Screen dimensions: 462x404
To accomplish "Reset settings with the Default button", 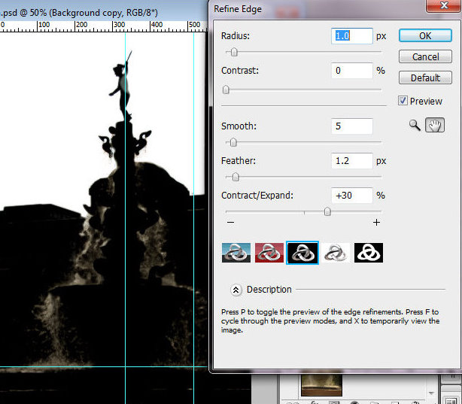I will [425, 77].
